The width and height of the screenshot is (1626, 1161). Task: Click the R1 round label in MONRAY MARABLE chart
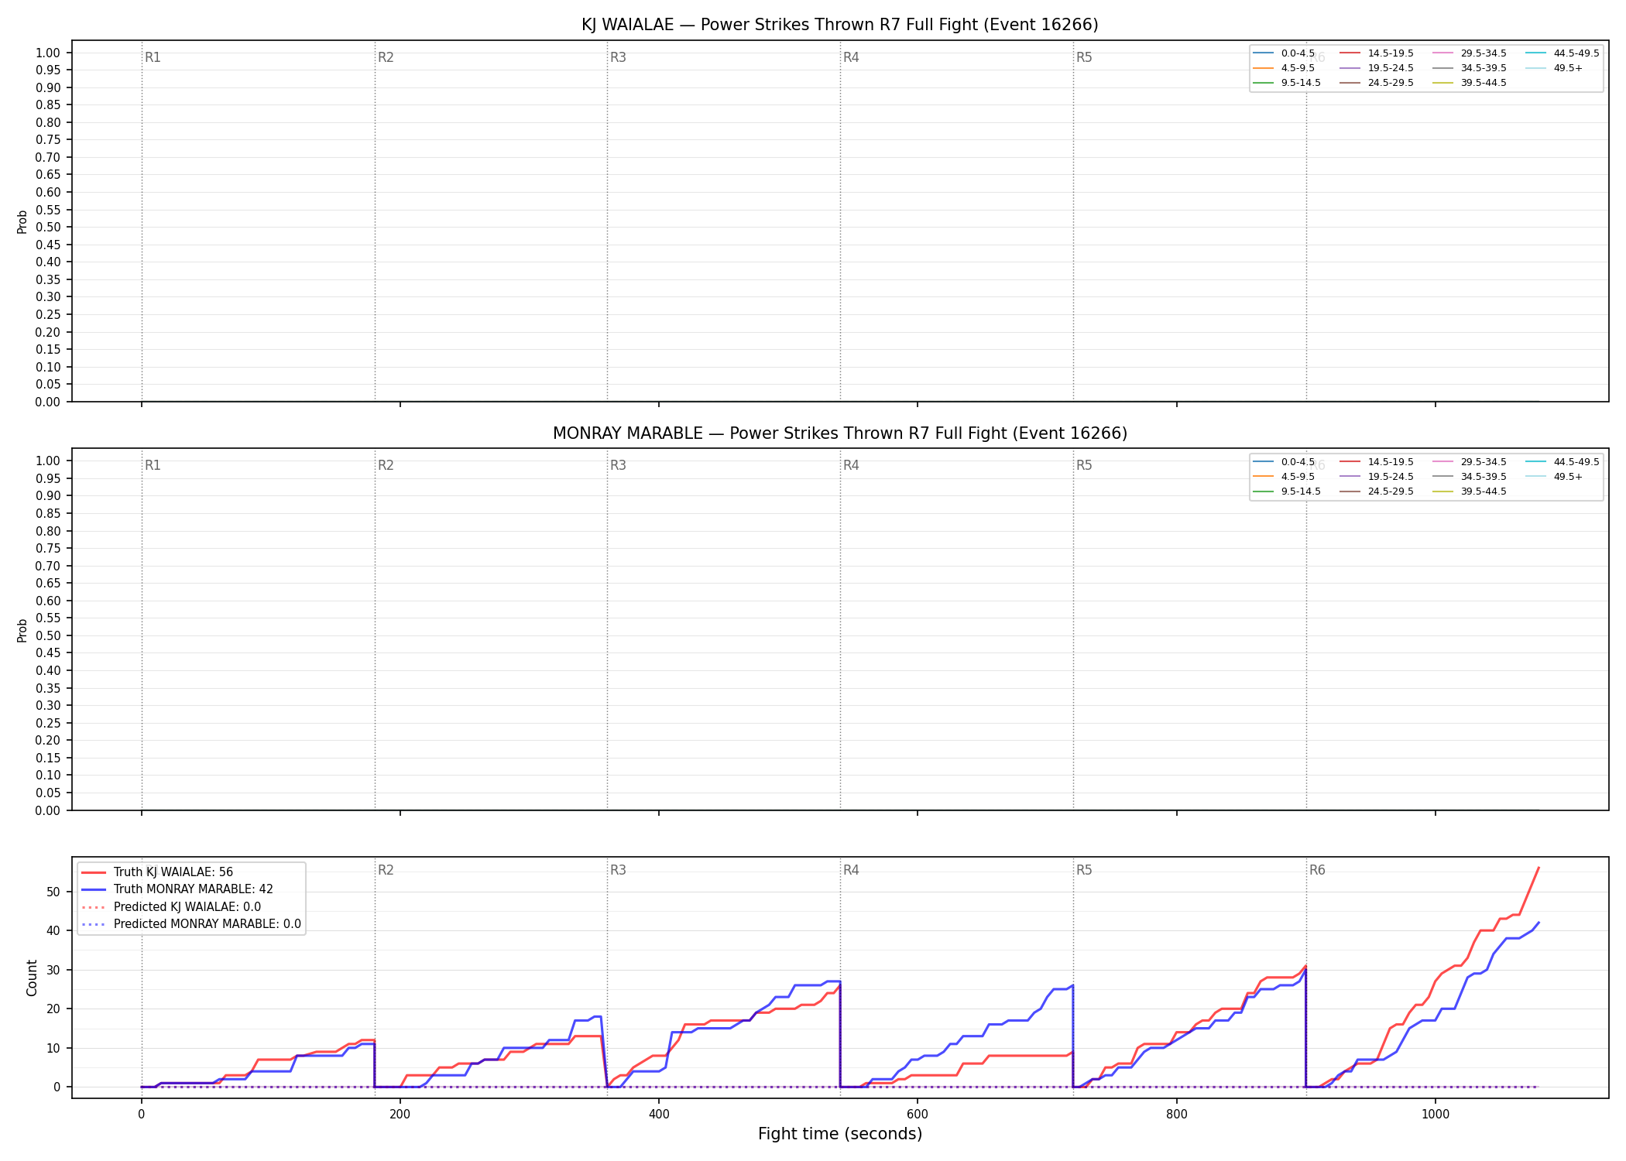(153, 465)
